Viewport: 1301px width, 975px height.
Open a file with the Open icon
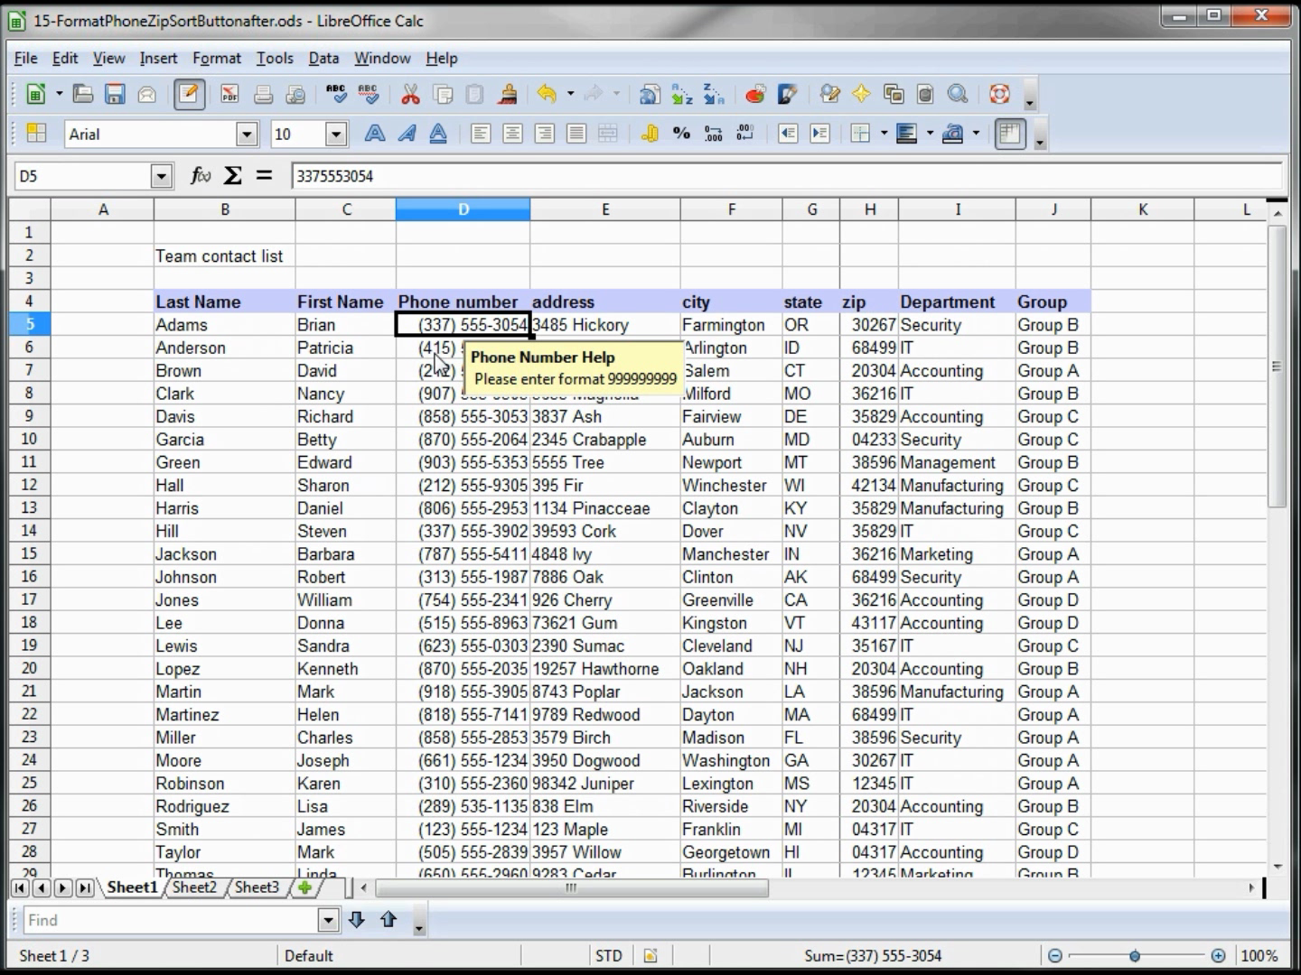coord(83,94)
